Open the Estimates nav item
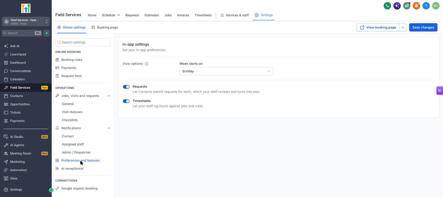 [x=152, y=15]
